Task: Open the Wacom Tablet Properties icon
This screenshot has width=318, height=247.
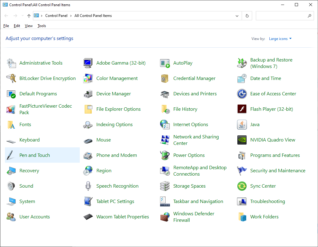Action: 88,217
